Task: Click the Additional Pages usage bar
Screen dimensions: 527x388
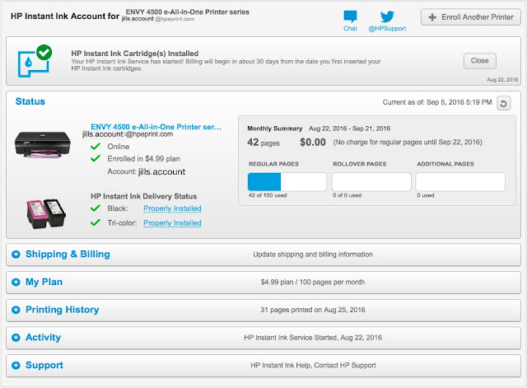Action: tap(460, 182)
